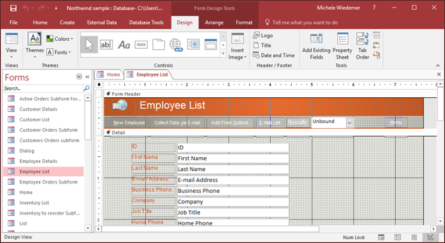Switch to the Create ribbon tab
The width and height of the screenshot is (445, 243).
click(x=67, y=22)
